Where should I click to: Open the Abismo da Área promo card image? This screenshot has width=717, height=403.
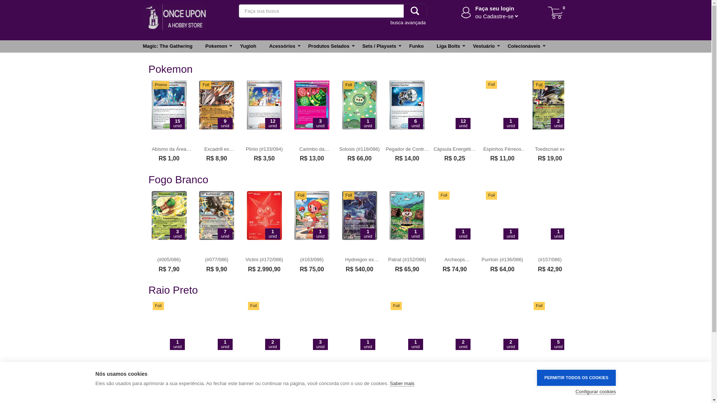[x=169, y=105]
